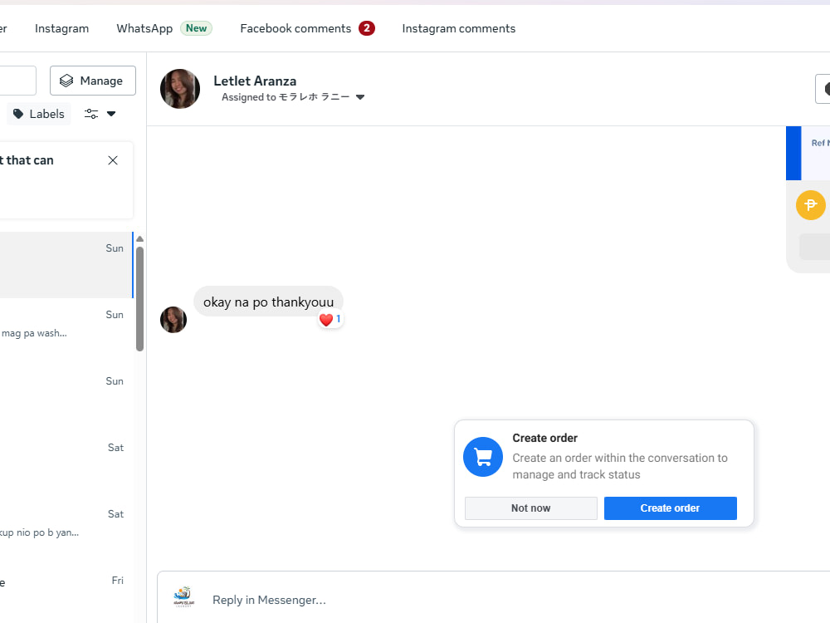
Task: Click the scrollbar up arrow in conversation list
Action: (139, 239)
